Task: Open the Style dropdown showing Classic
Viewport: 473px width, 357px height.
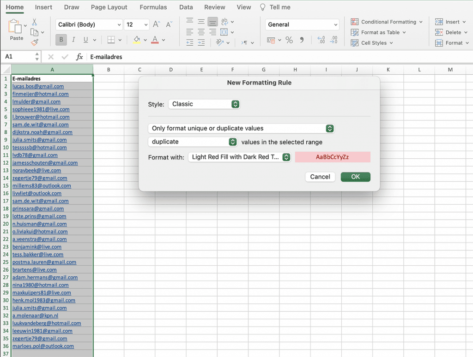Action: (204, 104)
